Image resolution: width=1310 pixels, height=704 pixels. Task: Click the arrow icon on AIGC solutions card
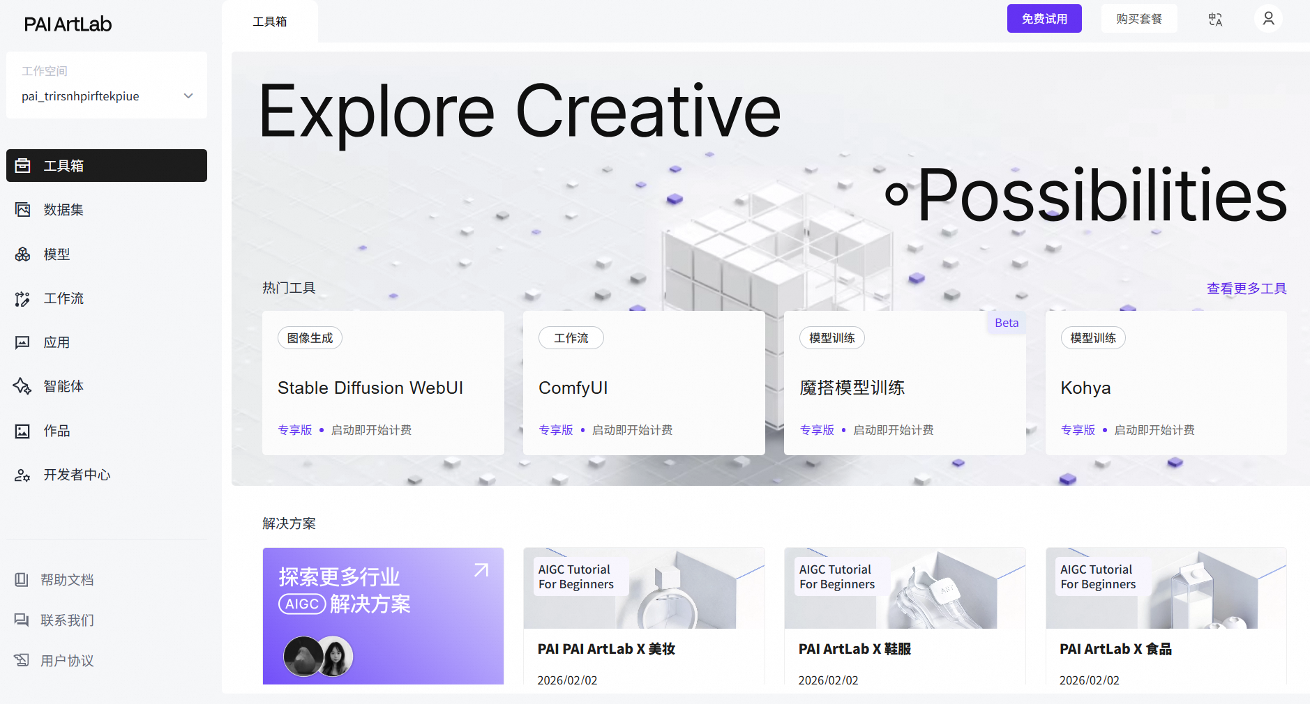click(x=481, y=570)
